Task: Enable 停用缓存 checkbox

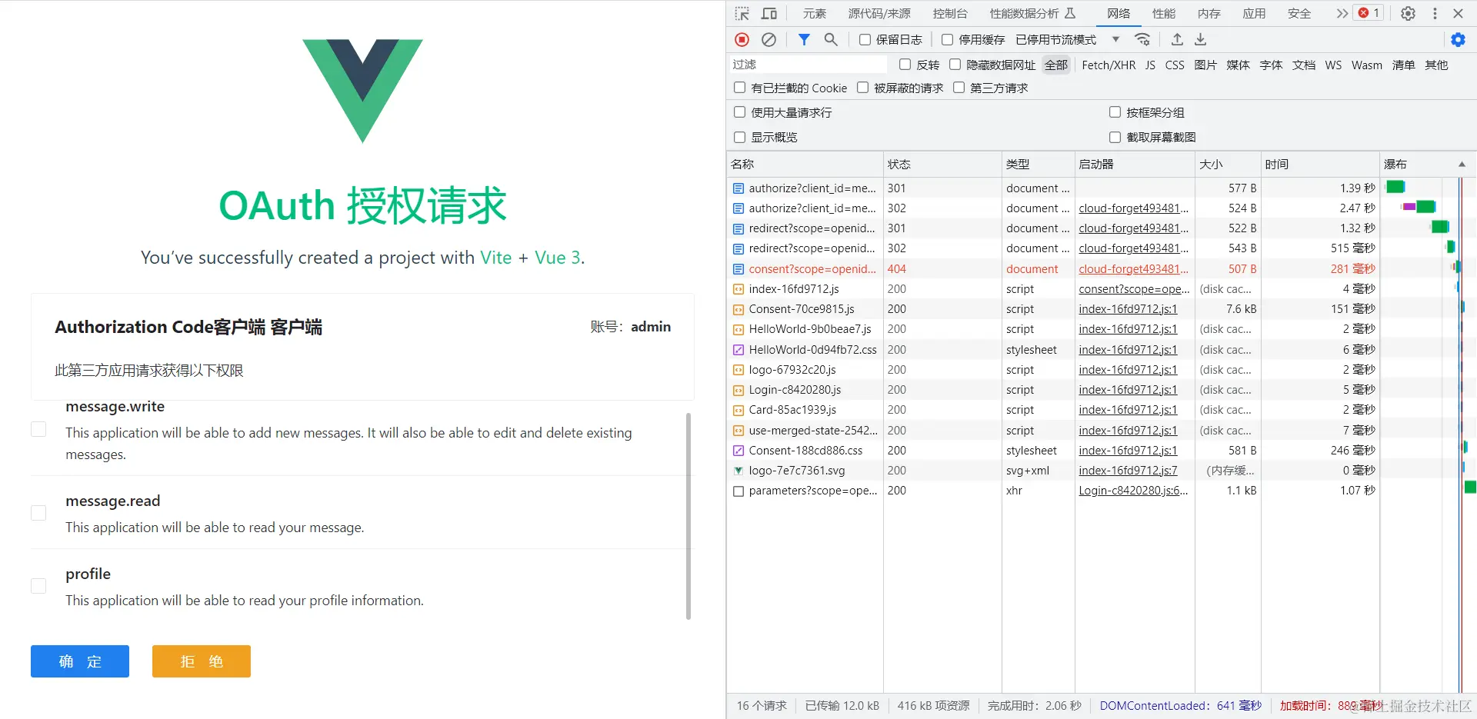Action: (x=947, y=39)
